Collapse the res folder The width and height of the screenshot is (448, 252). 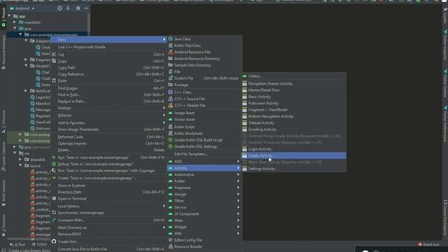(x=15, y=153)
